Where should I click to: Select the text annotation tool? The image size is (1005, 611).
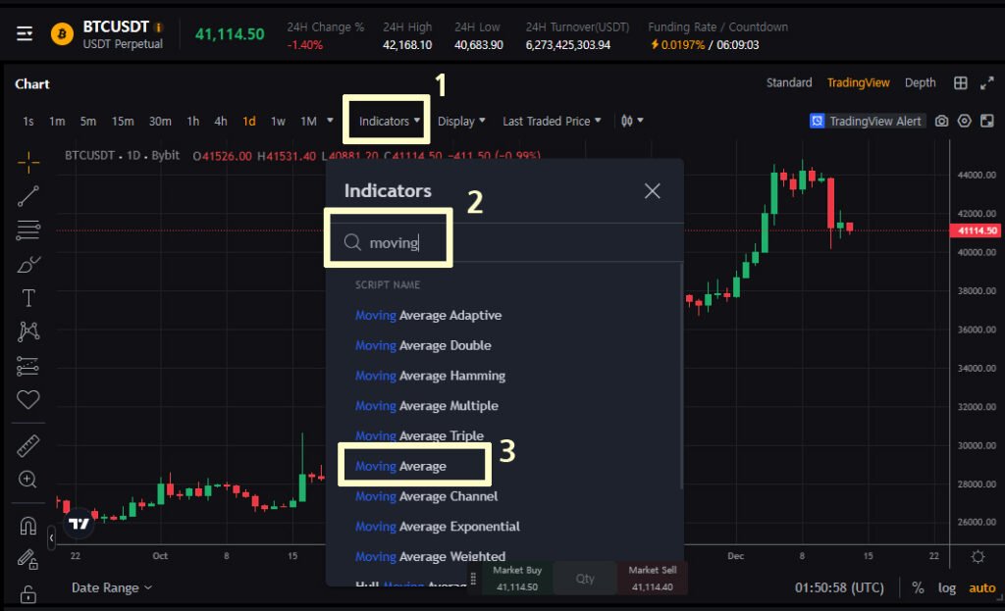click(x=28, y=298)
